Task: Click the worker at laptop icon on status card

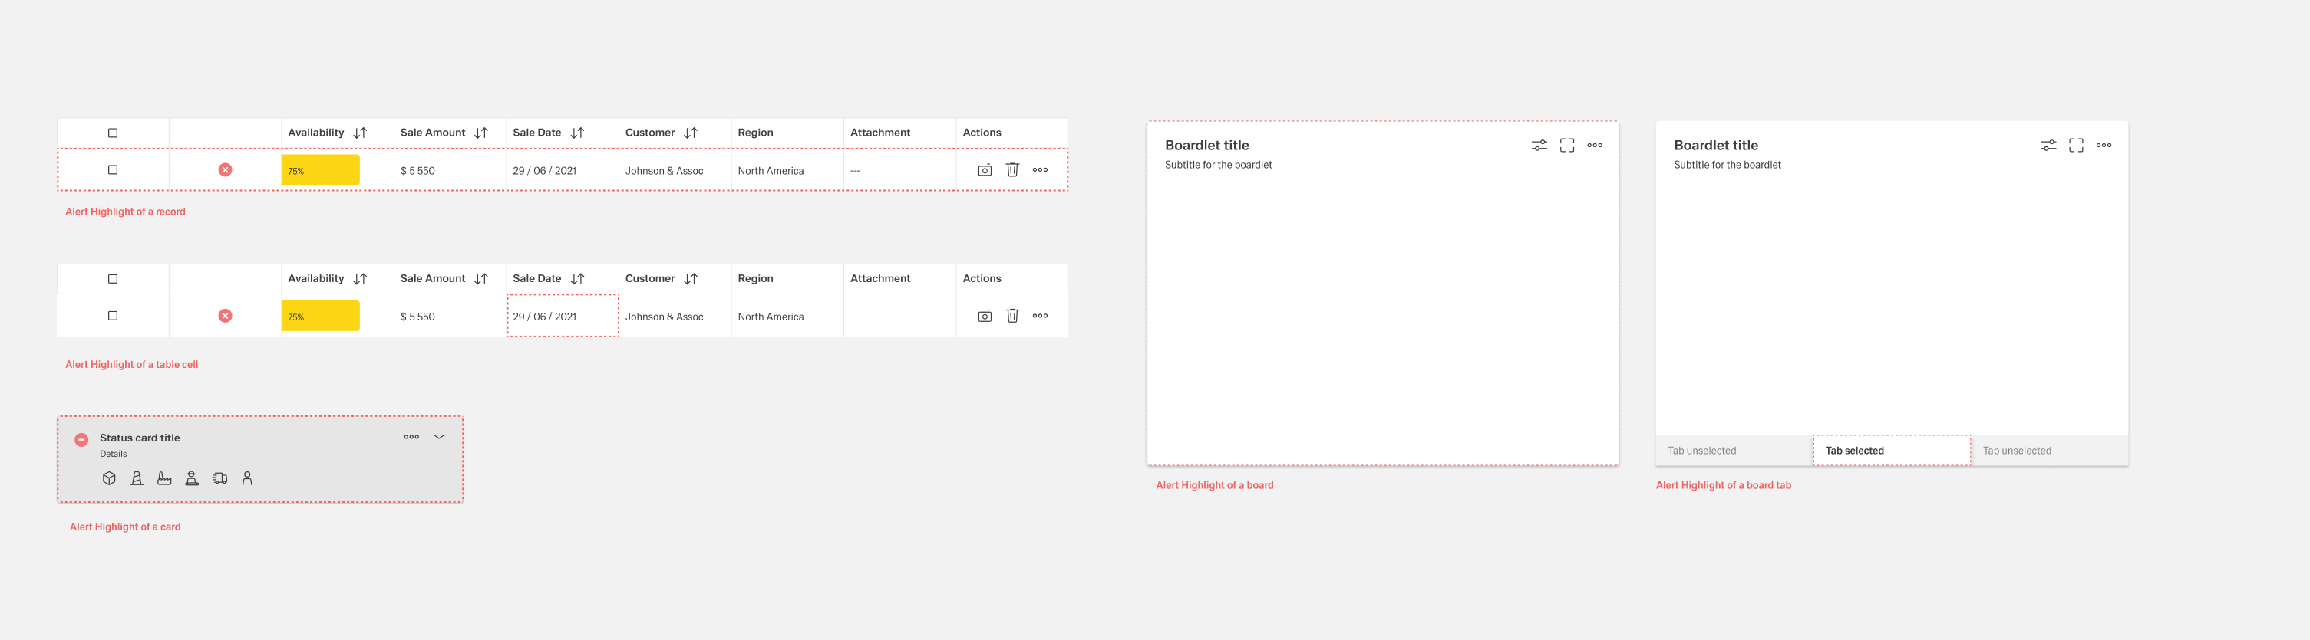Action: pos(192,478)
